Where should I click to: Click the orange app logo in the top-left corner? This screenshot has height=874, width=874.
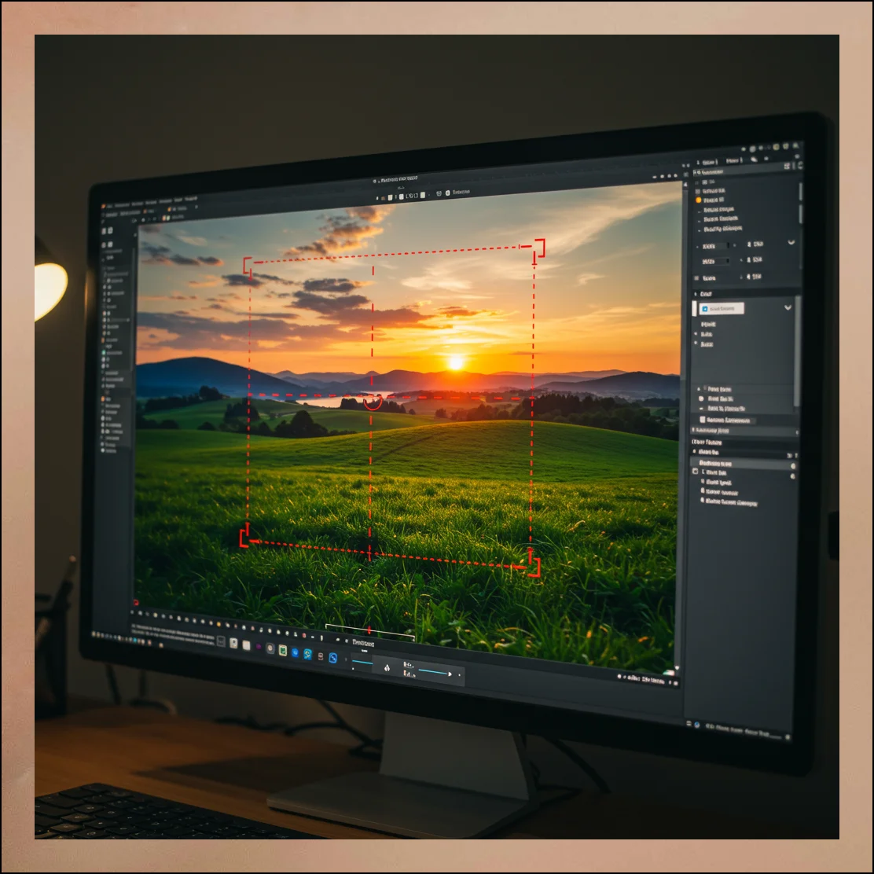click(x=103, y=207)
